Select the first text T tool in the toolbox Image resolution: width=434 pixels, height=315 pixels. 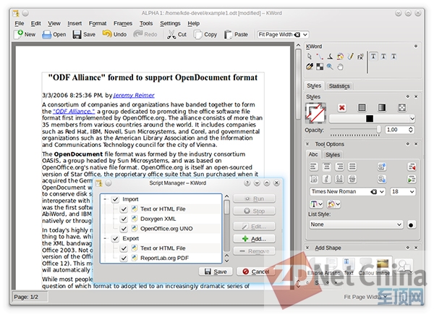pos(373,56)
